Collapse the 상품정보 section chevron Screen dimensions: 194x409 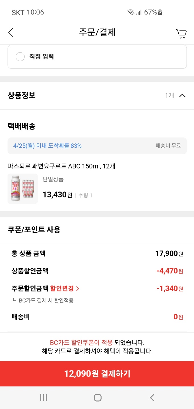pos(182,95)
